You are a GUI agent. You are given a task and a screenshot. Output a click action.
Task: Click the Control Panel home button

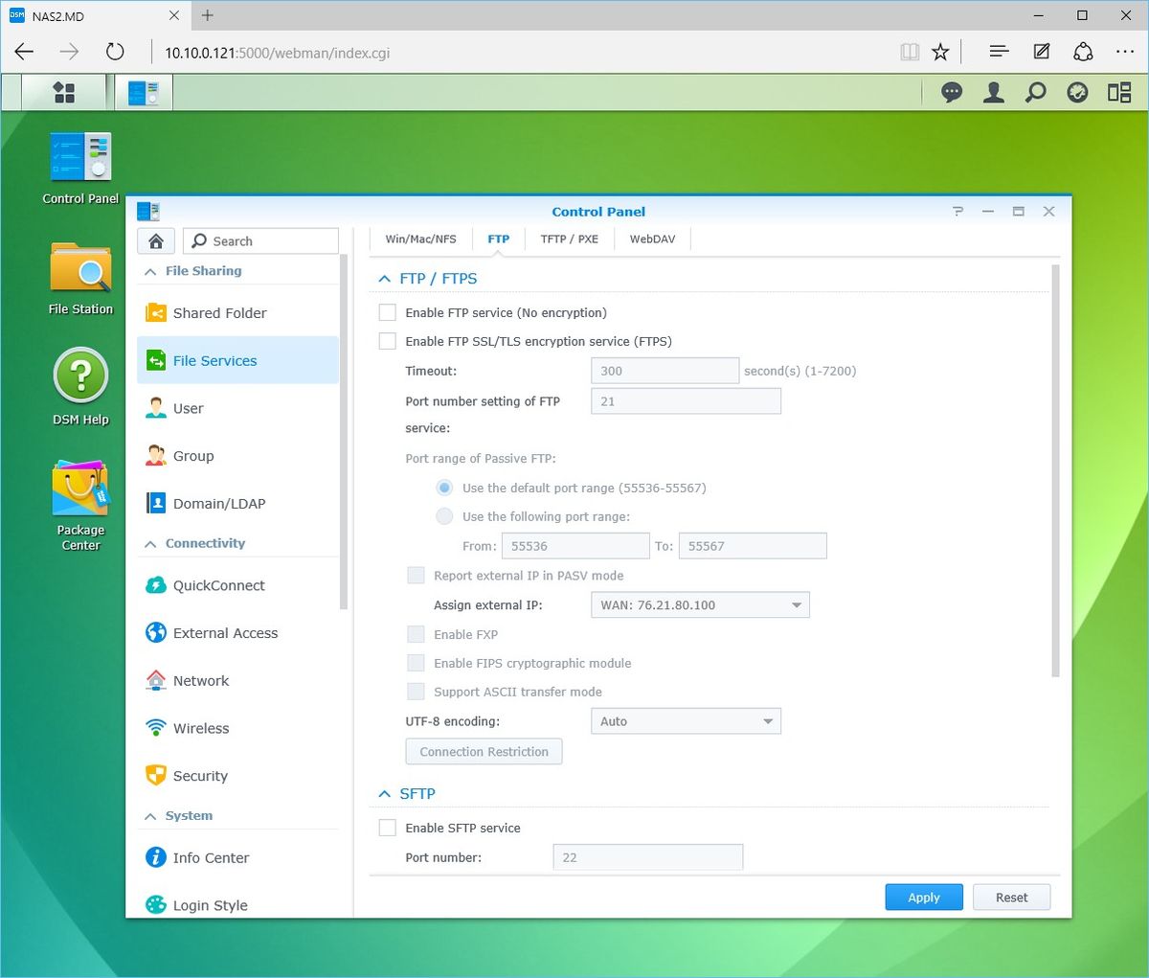(x=156, y=240)
